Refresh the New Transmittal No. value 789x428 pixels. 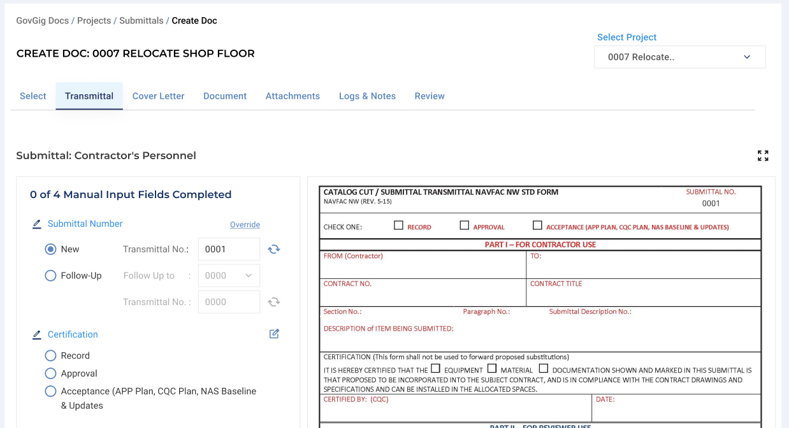[x=274, y=250]
